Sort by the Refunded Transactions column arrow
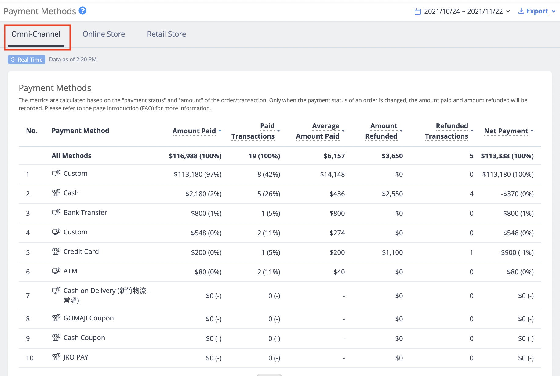This screenshot has width=560, height=376. pyautogui.click(x=472, y=131)
